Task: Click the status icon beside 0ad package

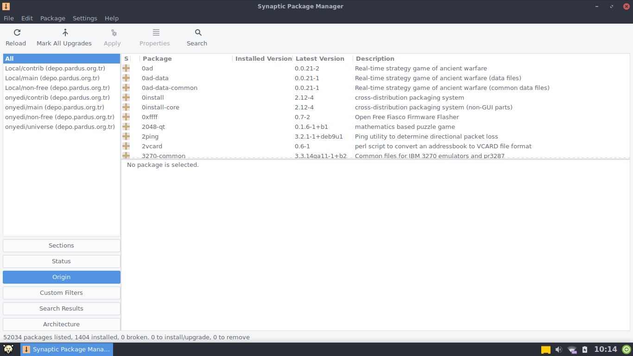Action: 126,68
